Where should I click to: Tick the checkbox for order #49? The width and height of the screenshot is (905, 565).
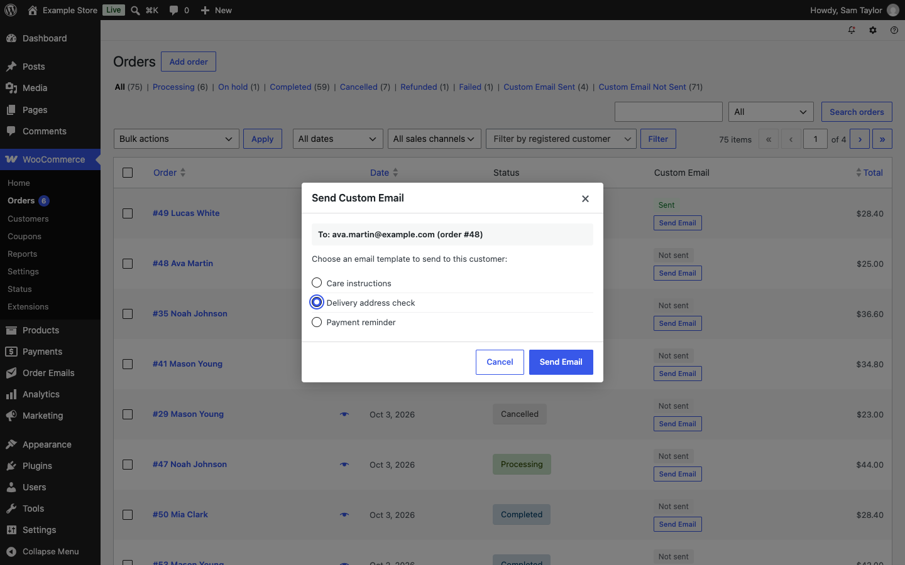tap(128, 213)
